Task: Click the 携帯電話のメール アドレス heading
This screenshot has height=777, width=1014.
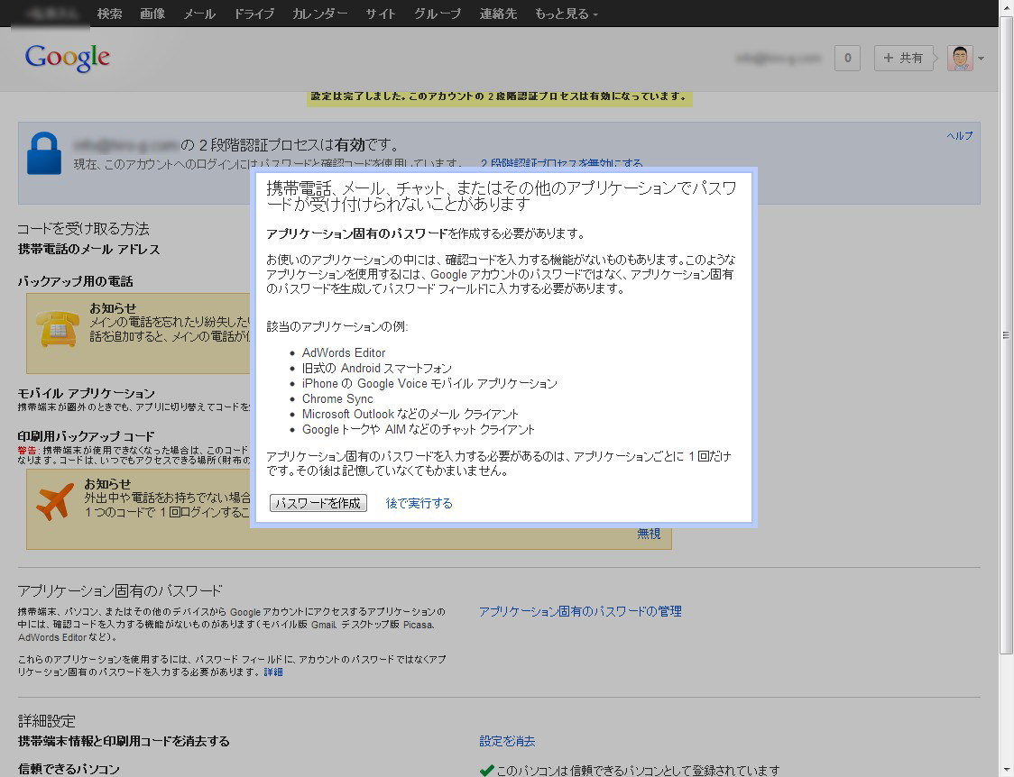Action: [x=88, y=250]
